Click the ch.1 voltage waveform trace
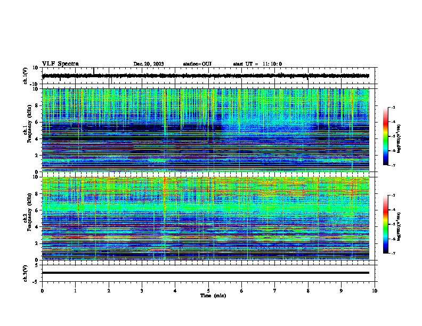 pos(206,76)
